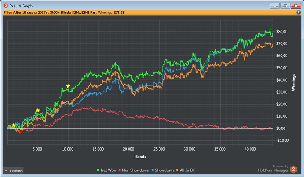Click the 'Winnings' y-axis title
Viewport: 304px width, 177px height.
point(293,82)
